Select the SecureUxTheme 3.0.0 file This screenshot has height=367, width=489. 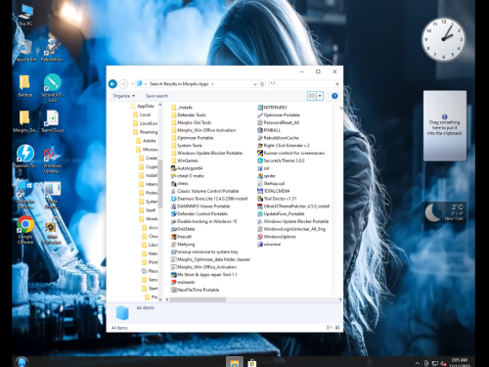pyautogui.click(x=281, y=161)
